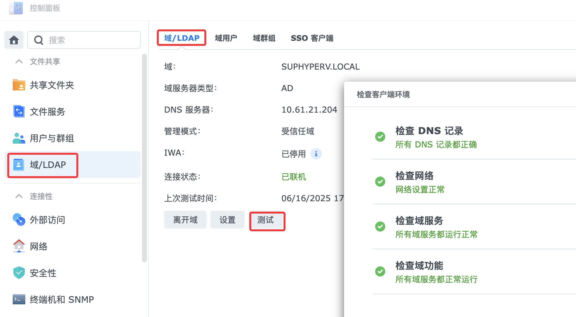
Task: Click the IWA info icon
Action: [316, 154]
